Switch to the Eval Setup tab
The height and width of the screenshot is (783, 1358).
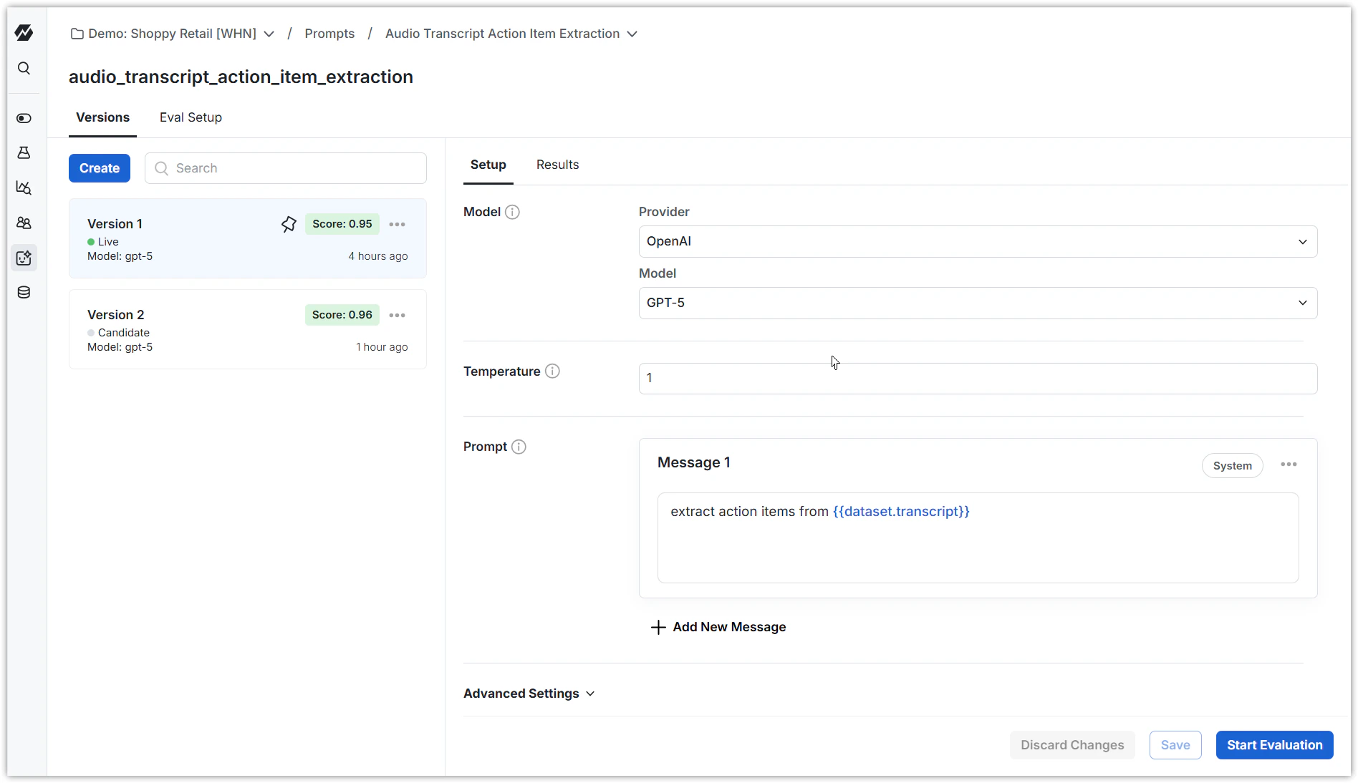pos(191,117)
